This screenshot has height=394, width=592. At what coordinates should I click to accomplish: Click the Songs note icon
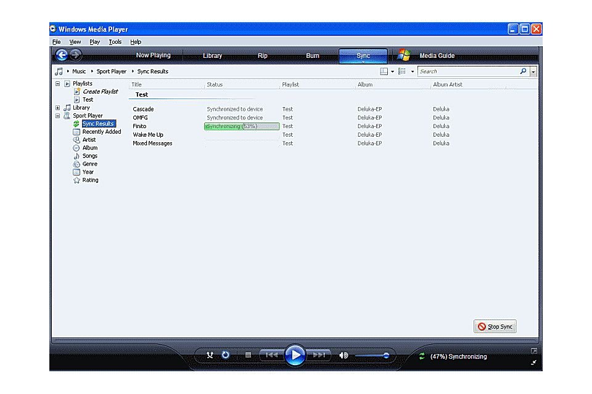(x=76, y=156)
